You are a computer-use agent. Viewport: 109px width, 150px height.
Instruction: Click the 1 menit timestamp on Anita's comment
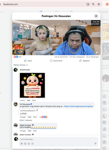(22, 100)
